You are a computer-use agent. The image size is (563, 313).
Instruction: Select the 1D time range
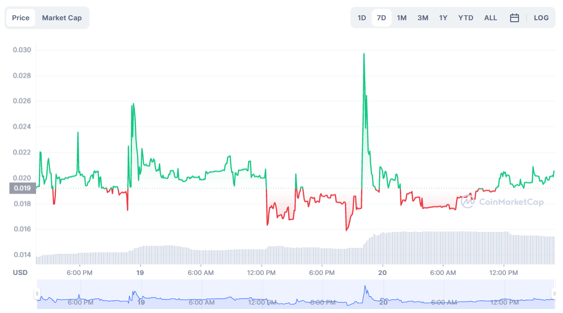pos(361,17)
